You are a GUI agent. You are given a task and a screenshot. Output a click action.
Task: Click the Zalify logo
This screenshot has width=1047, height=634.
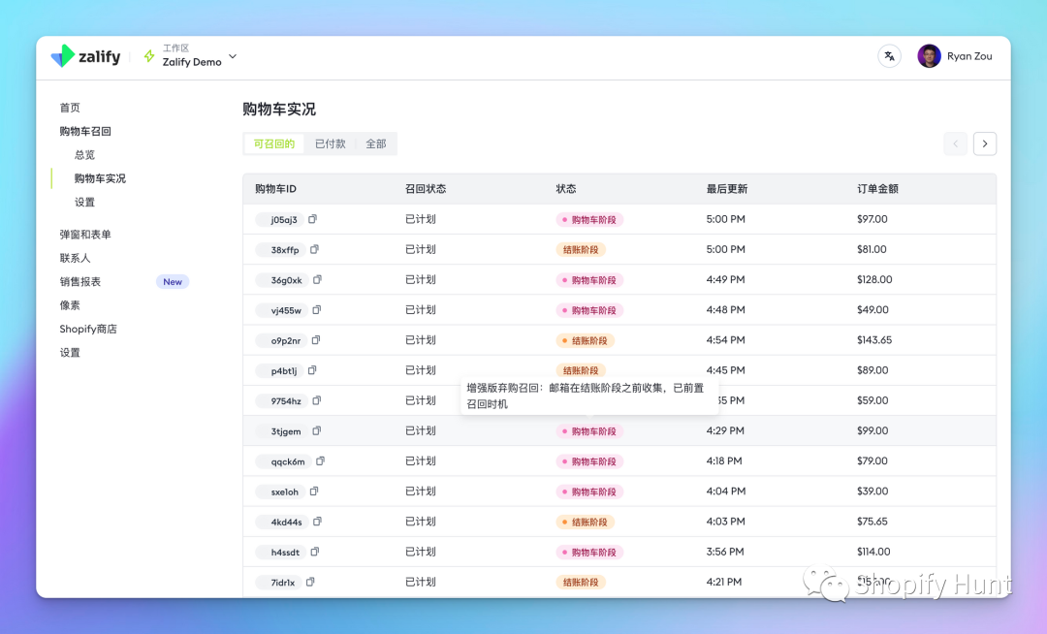(85, 56)
